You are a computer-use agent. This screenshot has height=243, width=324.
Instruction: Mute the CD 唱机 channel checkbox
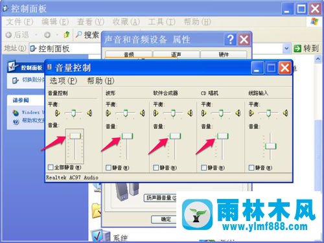(203, 168)
